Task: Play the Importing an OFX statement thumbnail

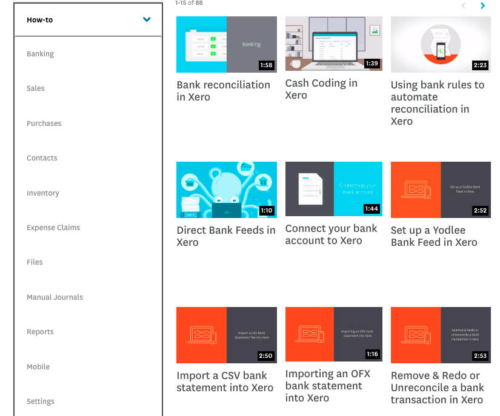Action: click(333, 334)
